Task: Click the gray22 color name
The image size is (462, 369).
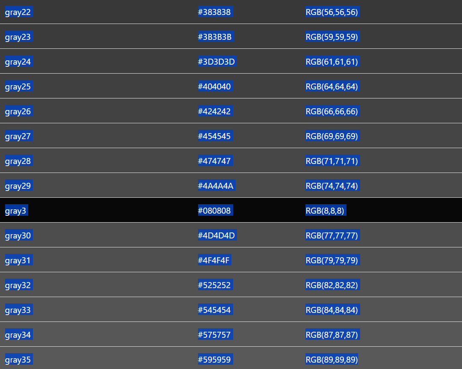Action: pyautogui.click(x=18, y=12)
